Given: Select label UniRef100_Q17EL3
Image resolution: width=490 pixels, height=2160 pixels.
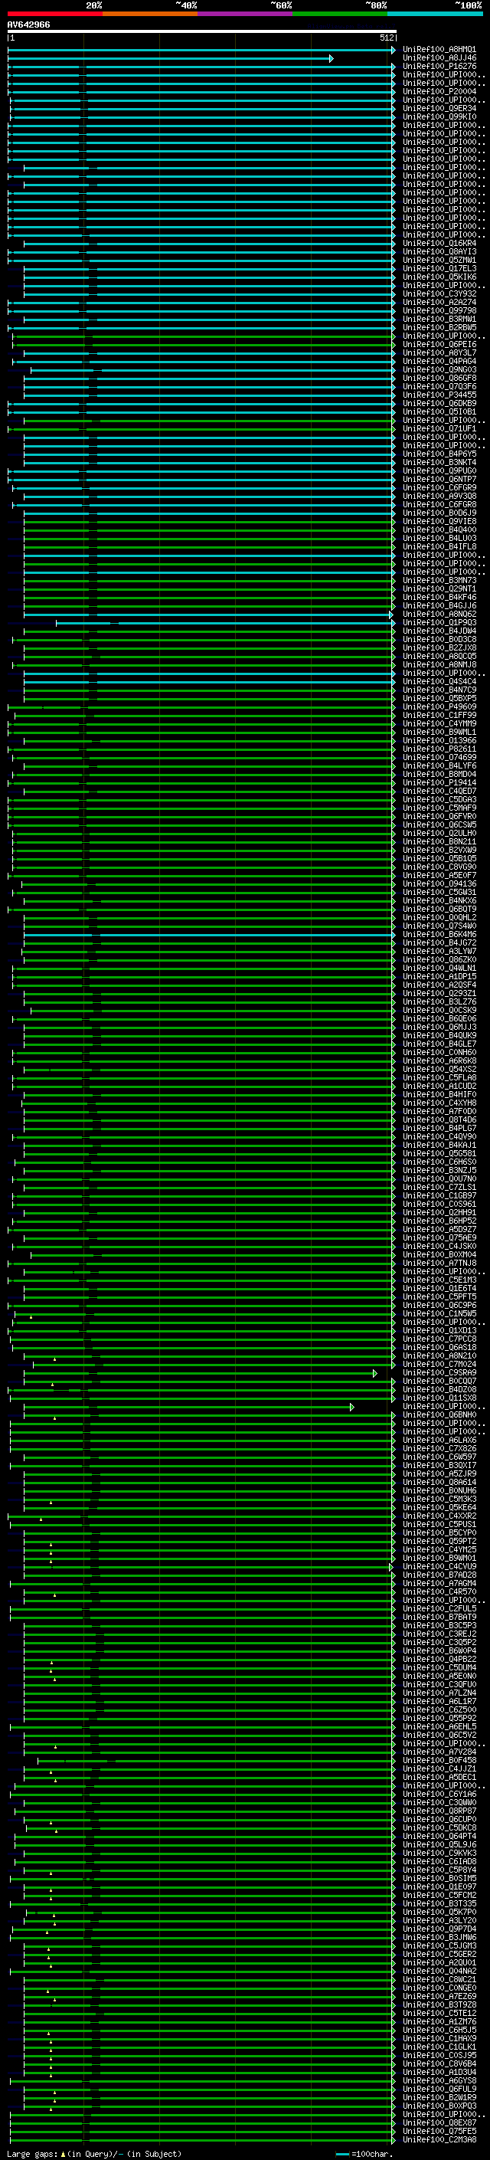Looking at the screenshot, I should tap(439, 268).
